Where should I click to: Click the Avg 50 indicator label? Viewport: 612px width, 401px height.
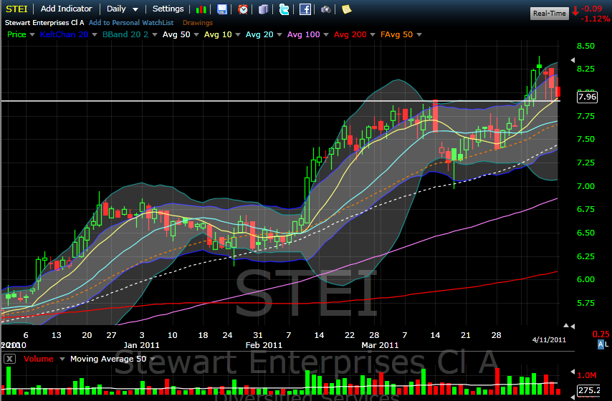pyautogui.click(x=176, y=34)
